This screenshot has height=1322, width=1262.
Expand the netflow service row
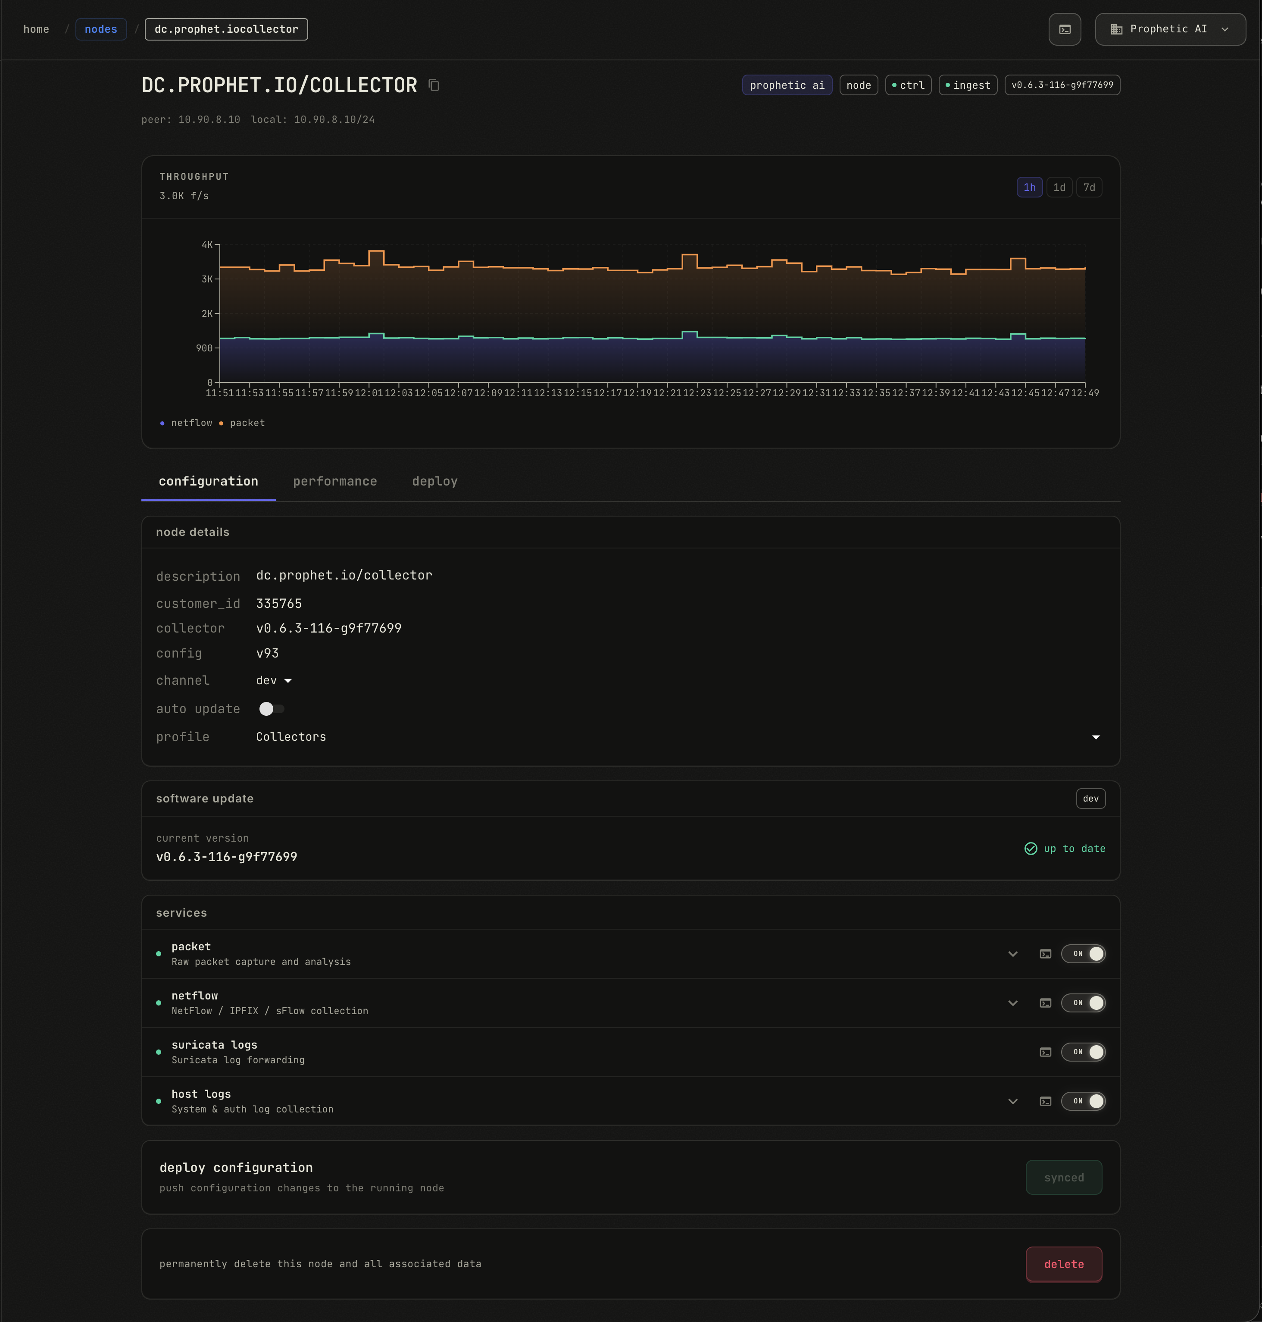[x=1012, y=1003]
